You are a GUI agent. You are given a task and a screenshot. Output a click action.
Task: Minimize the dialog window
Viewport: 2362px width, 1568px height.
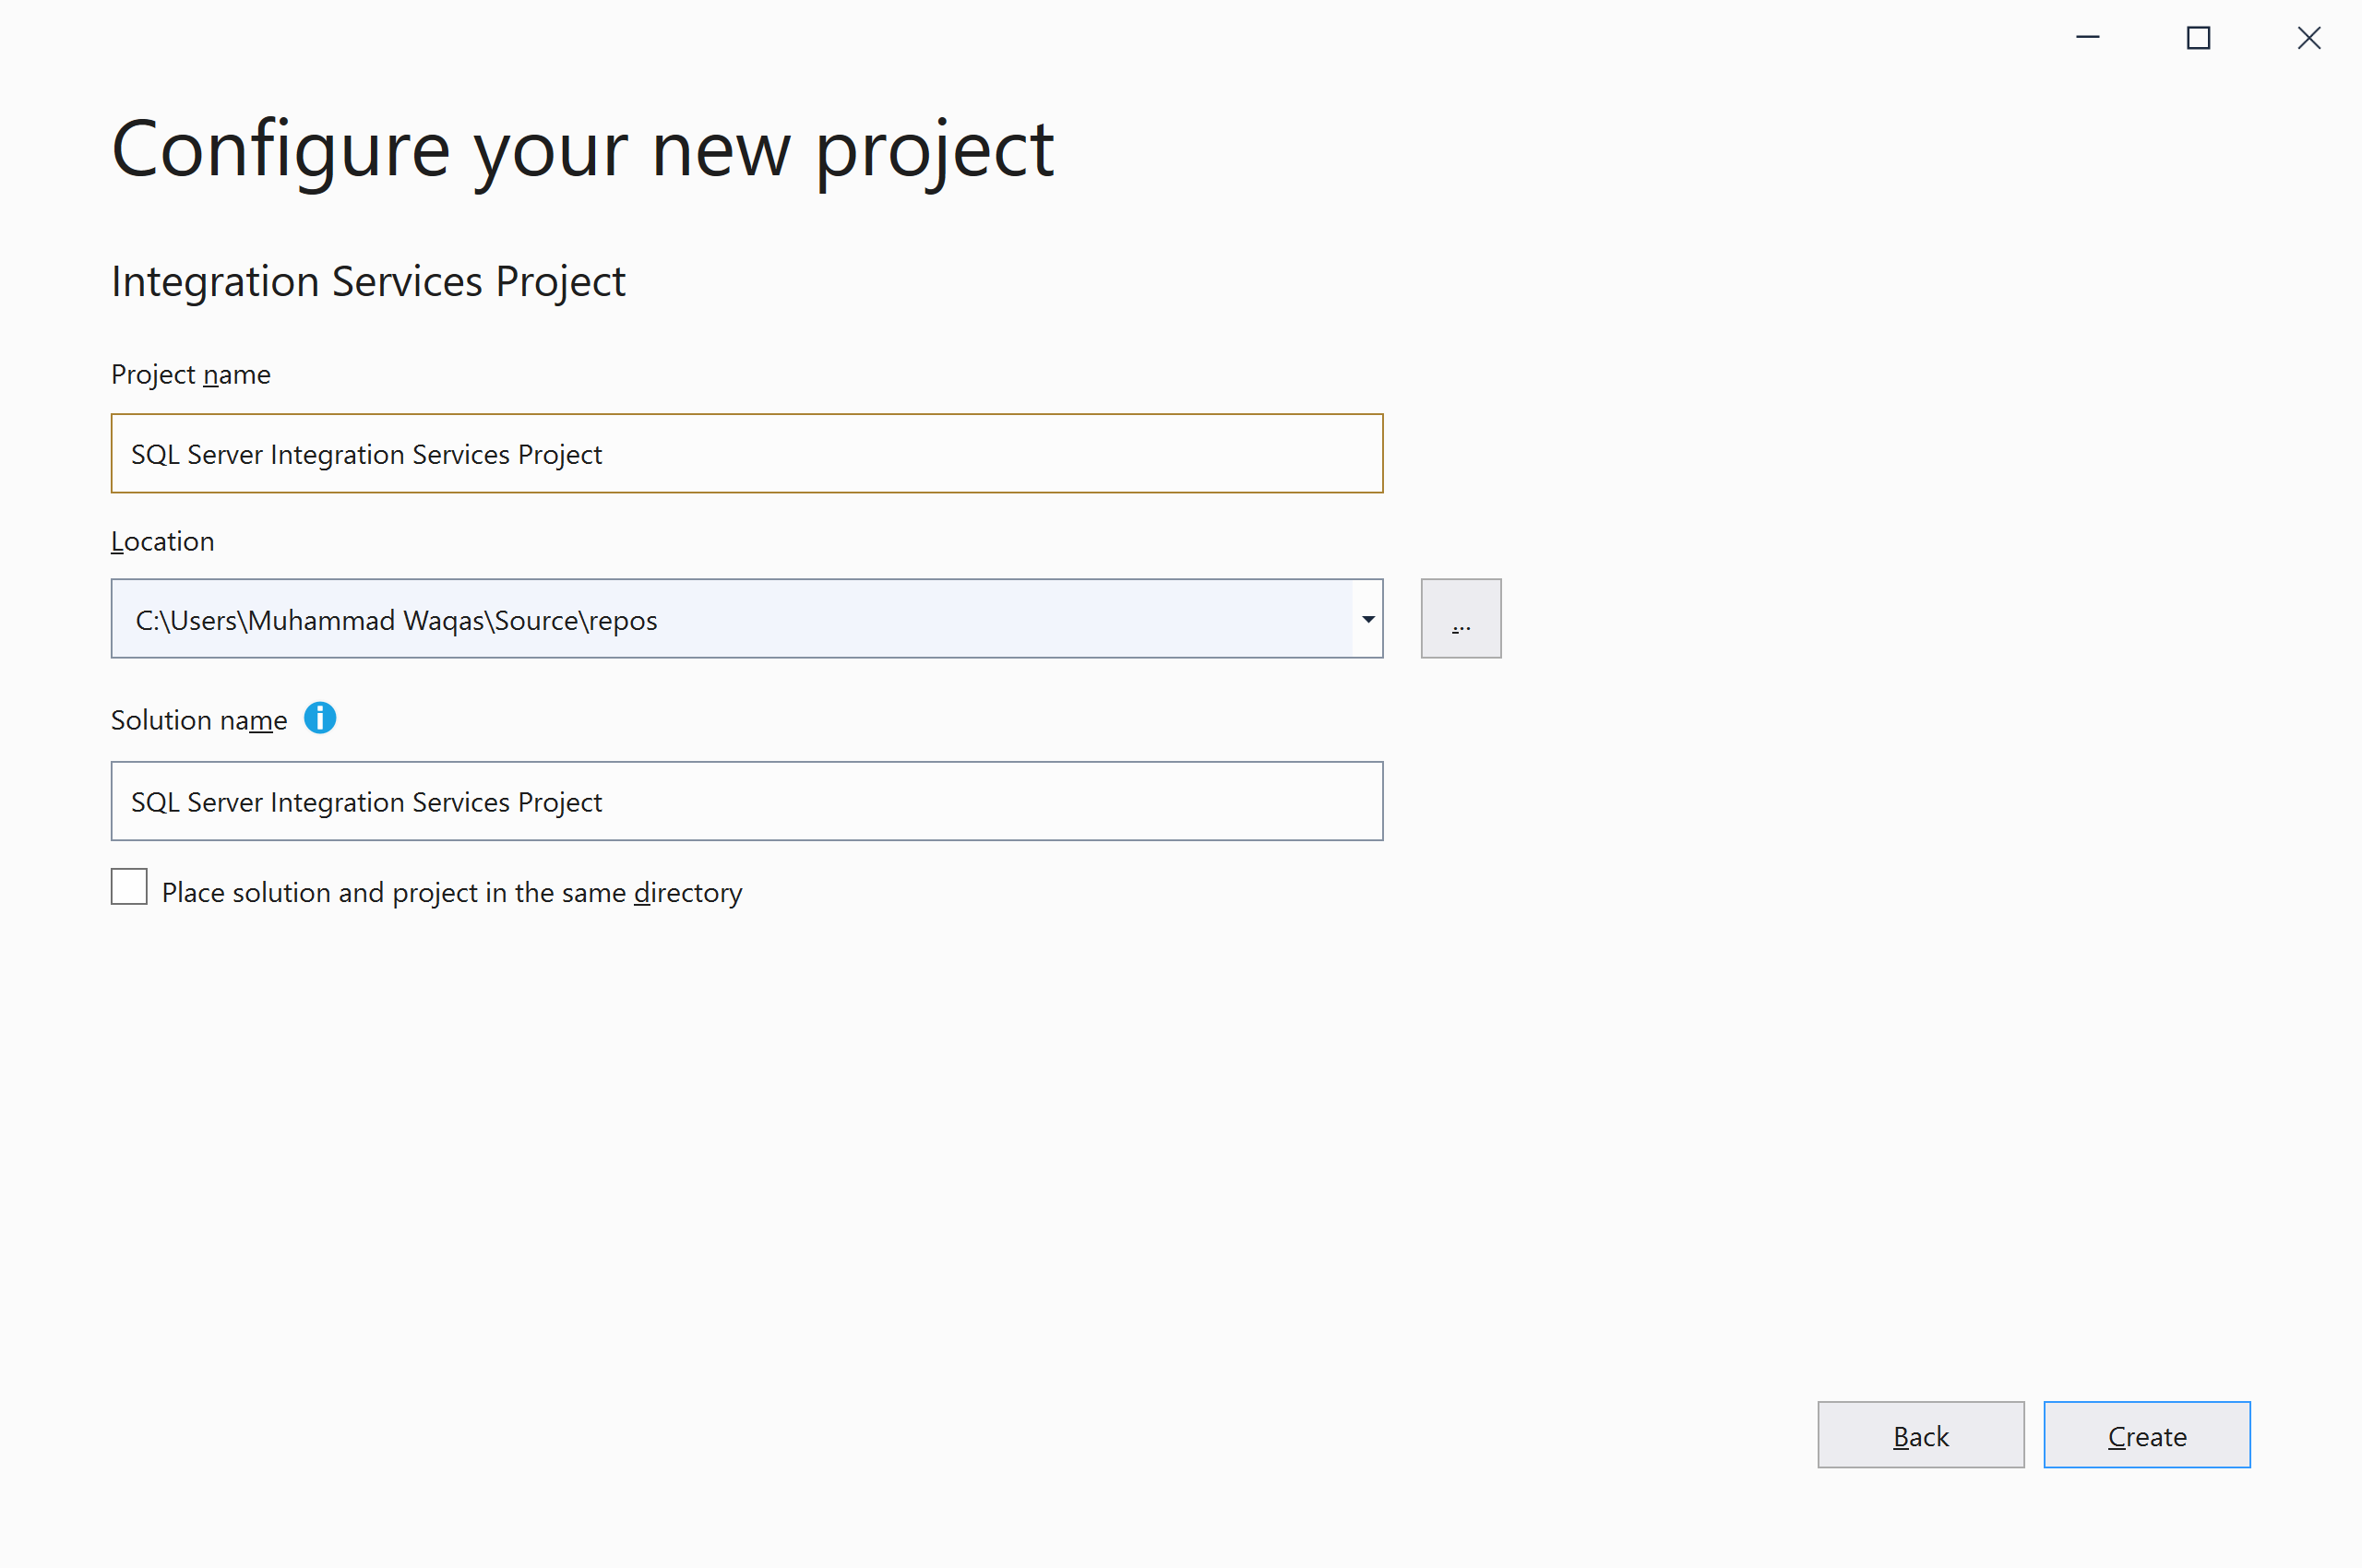click(2087, 38)
